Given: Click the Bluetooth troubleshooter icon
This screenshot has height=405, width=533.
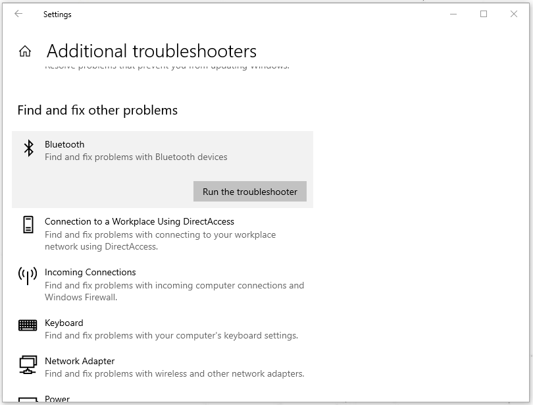Looking at the screenshot, I should pyautogui.click(x=28, y=148).
